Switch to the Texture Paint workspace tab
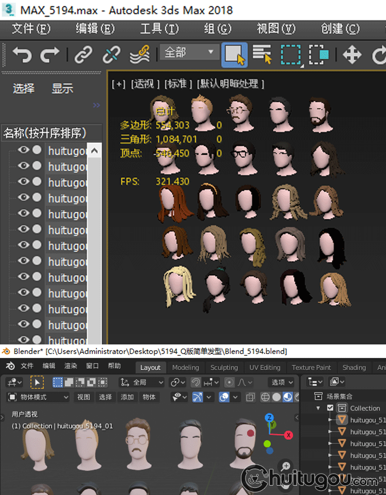 point(311,368)
